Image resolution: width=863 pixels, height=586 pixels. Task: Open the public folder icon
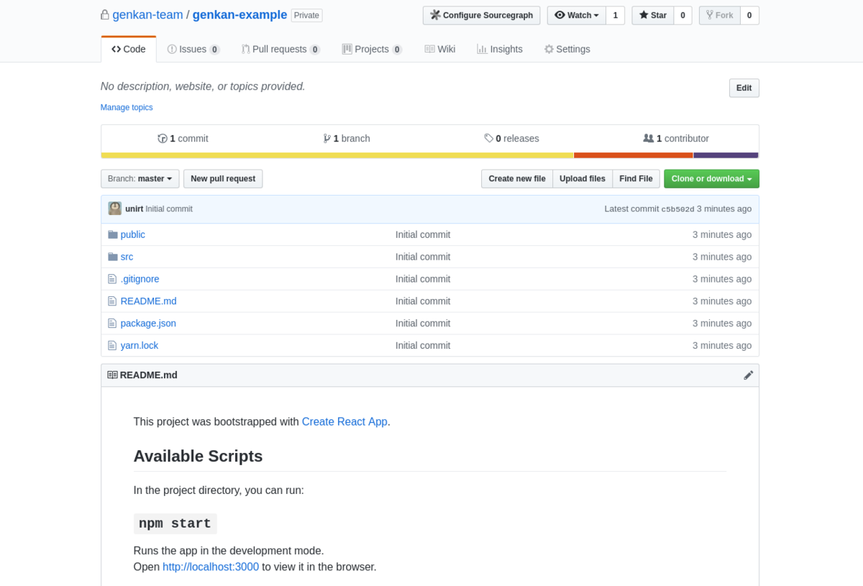pyautogui.click(x=112, y=234)
